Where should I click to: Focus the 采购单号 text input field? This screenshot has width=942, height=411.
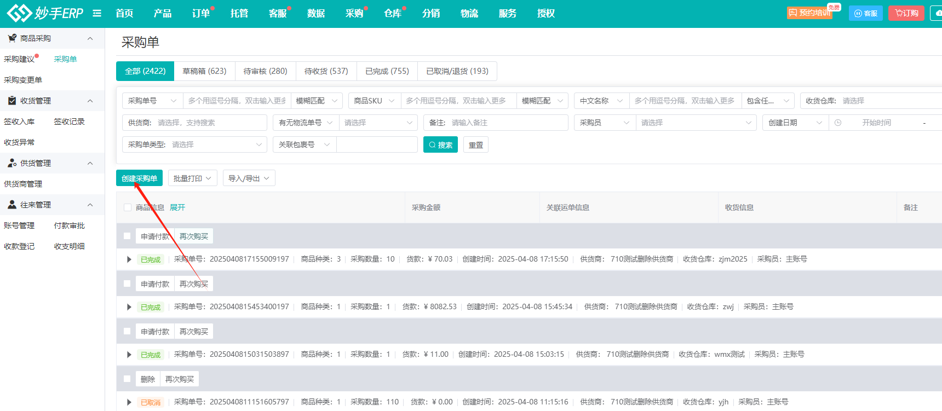click(x=237, y=101)
